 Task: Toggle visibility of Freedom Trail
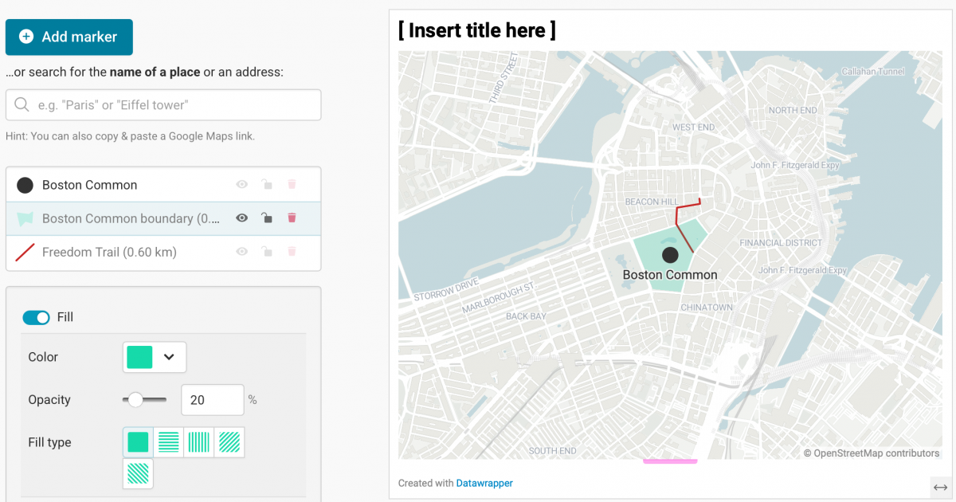click(242, 252)
